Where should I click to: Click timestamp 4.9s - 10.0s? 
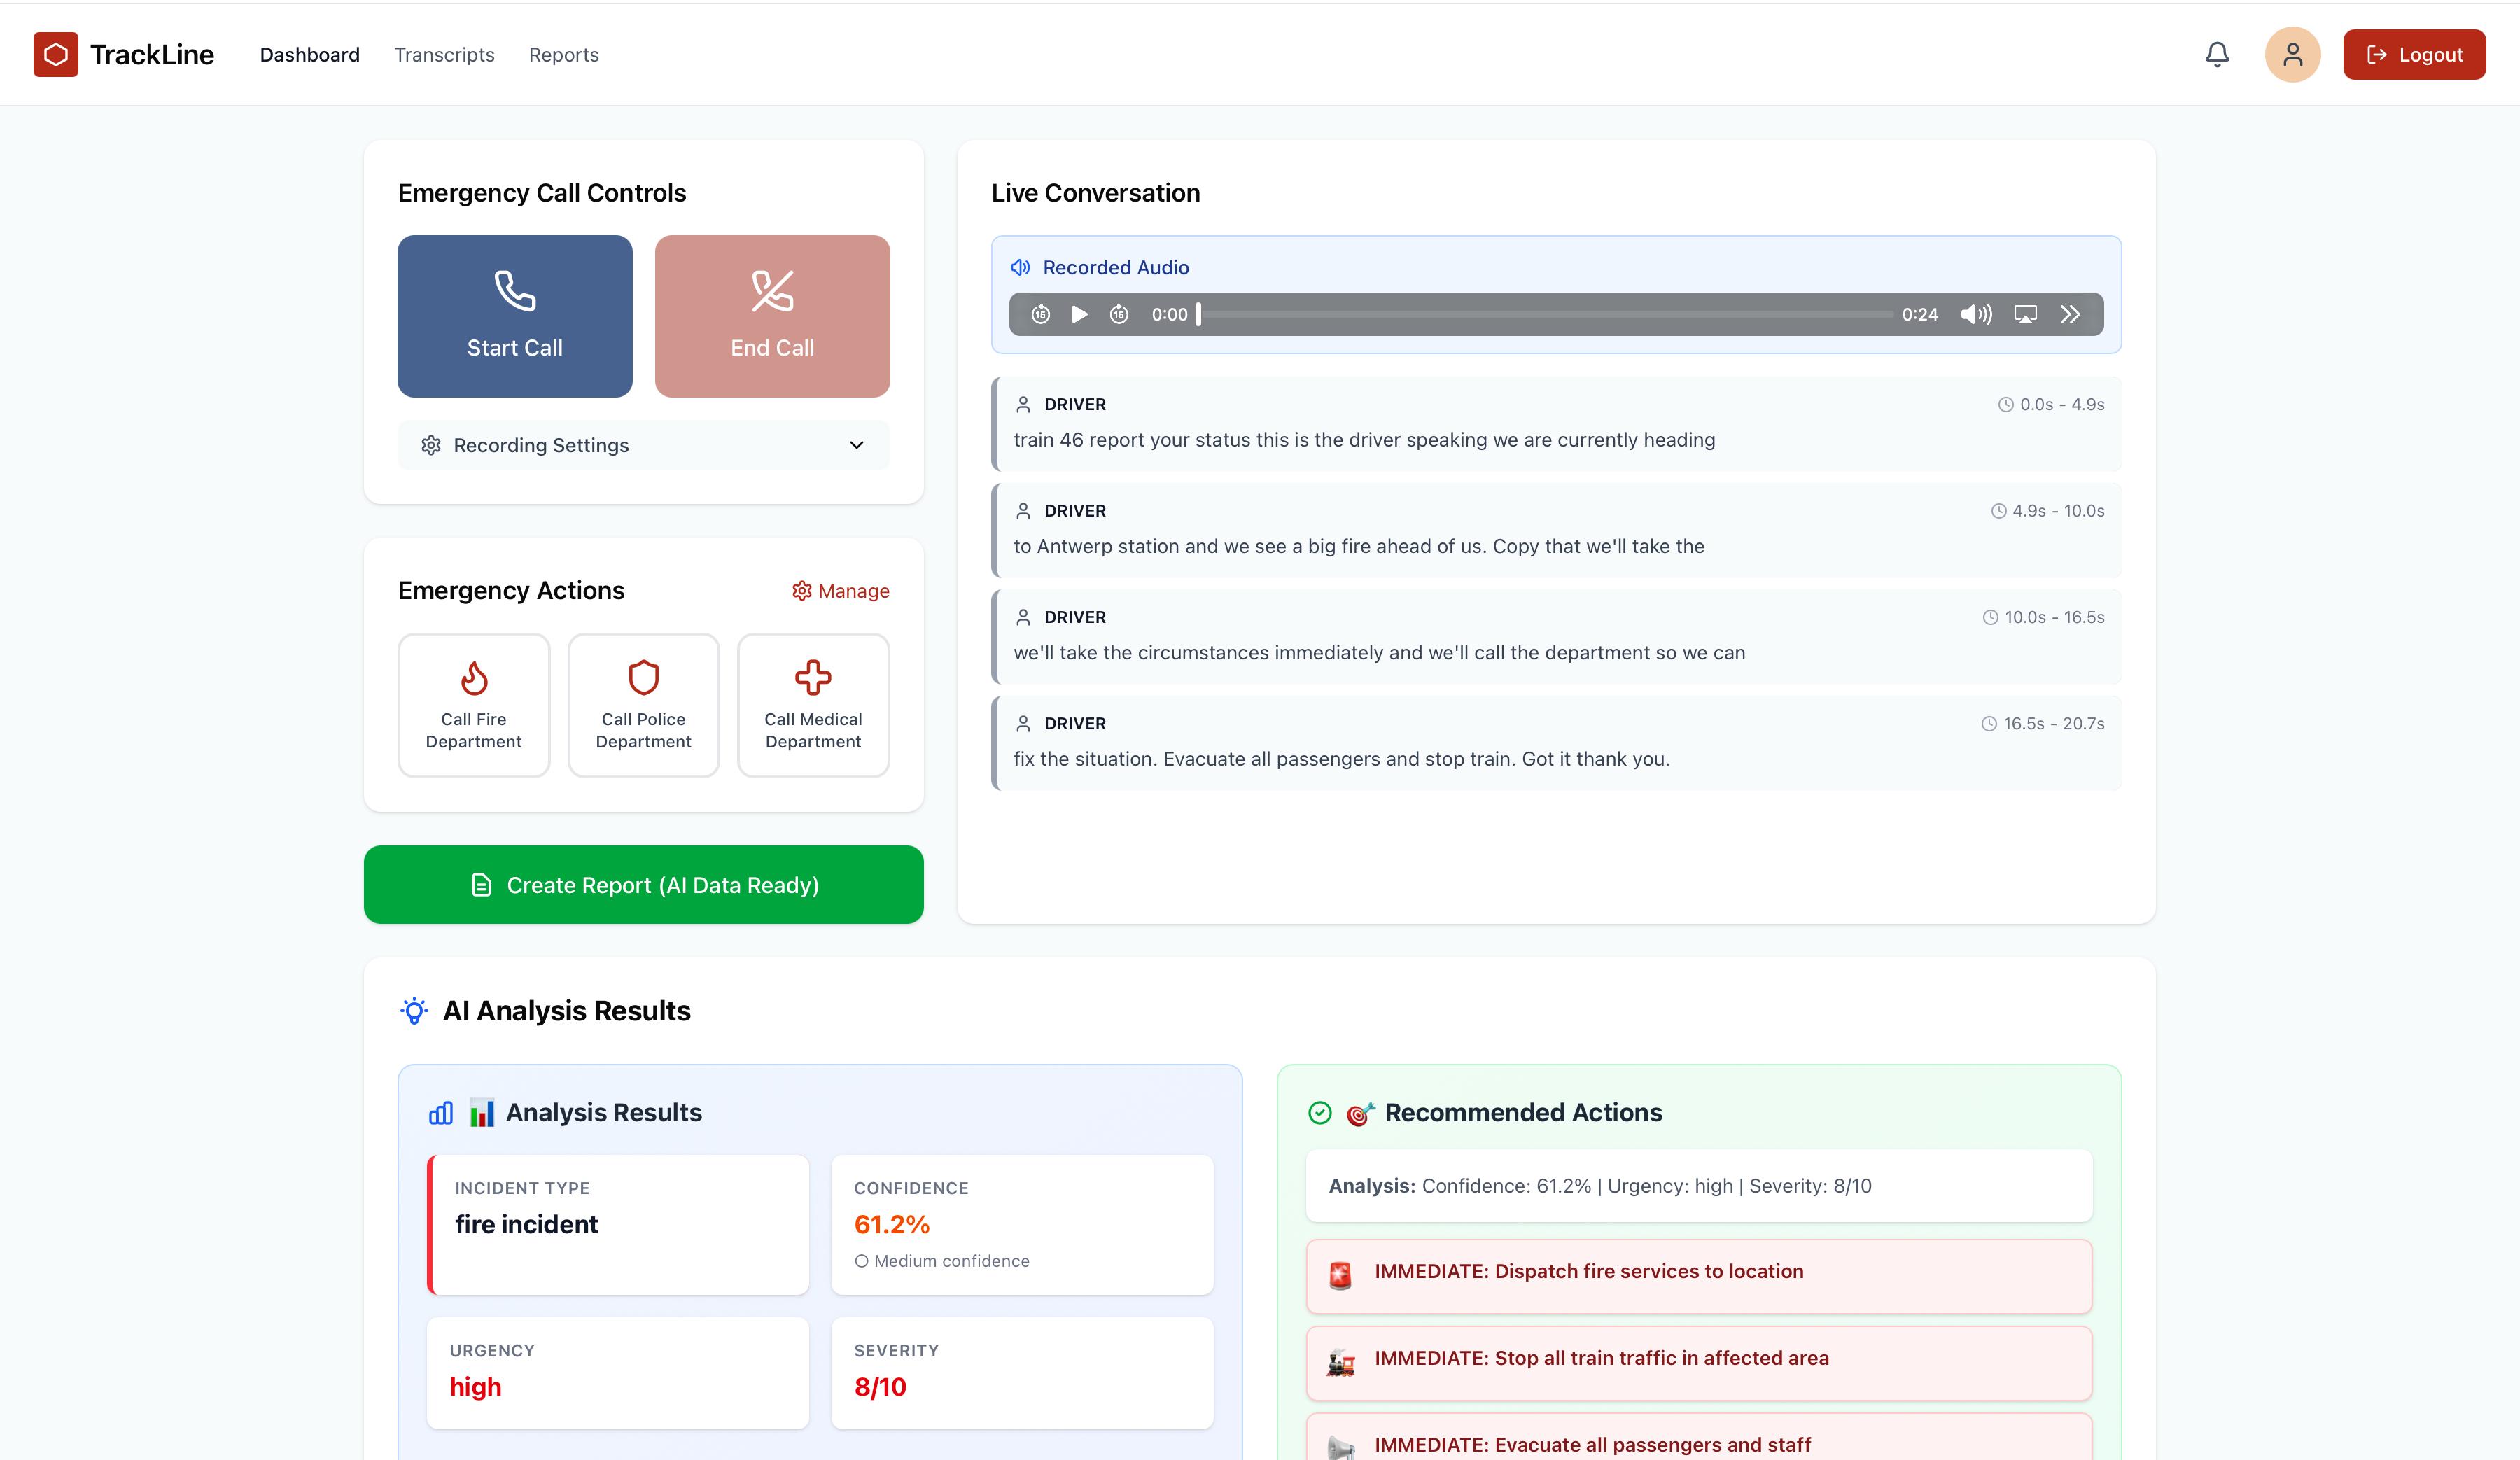pyautogui.click(x=2047, y=511)
